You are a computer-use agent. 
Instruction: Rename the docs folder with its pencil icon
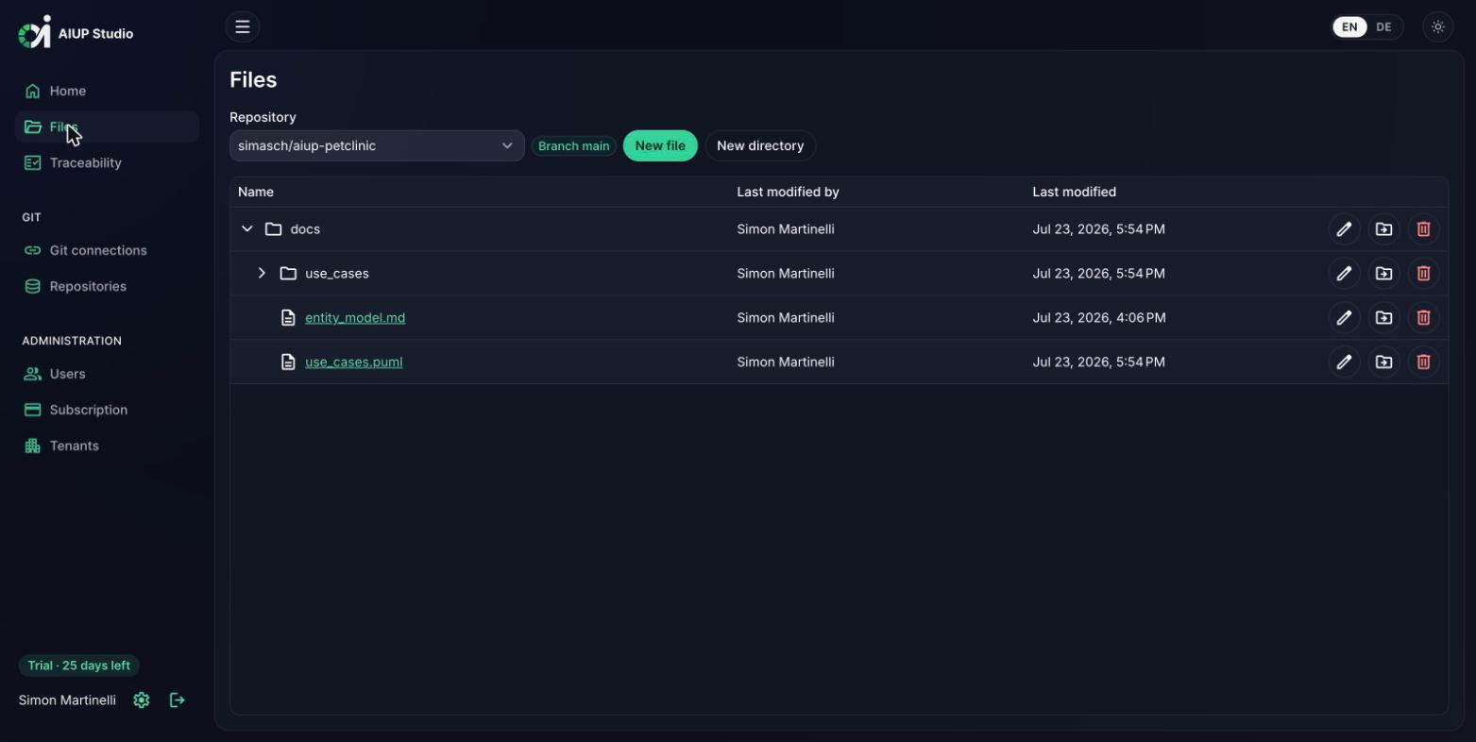(1344, 229)
